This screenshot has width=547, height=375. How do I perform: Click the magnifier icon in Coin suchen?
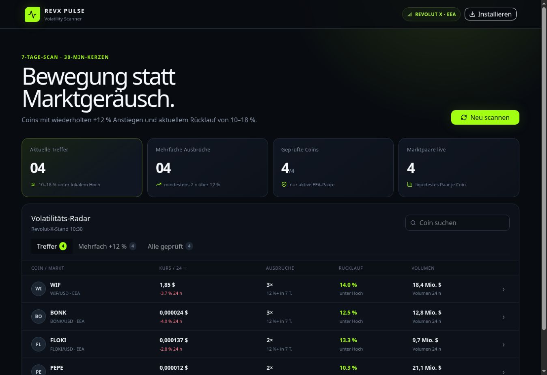click(x=413, y=223)
